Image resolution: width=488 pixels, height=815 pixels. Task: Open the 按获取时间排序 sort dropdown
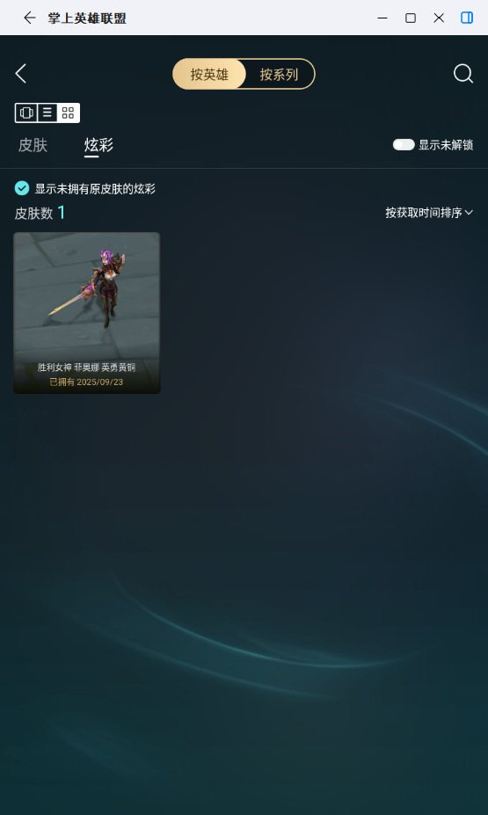pyautogui.click(x=429, y=213)
